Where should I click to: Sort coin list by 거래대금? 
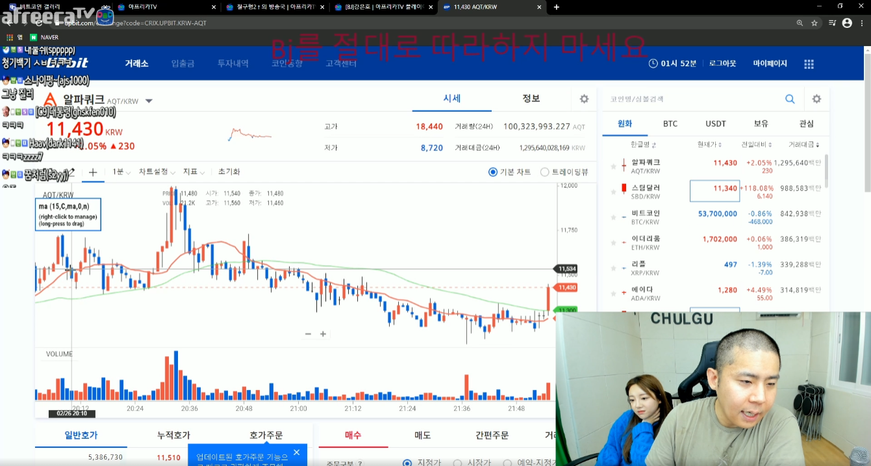coord(803,144)
